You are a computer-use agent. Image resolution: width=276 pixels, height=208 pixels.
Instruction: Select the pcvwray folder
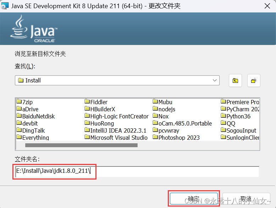click(x=166, y=130)
